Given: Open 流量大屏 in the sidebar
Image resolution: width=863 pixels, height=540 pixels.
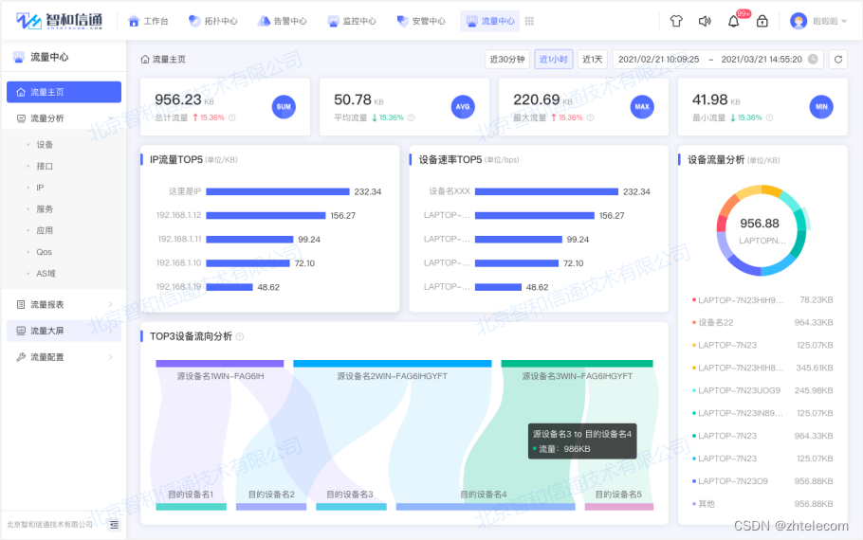Looking at the screenshot, I should coord(64,331).
